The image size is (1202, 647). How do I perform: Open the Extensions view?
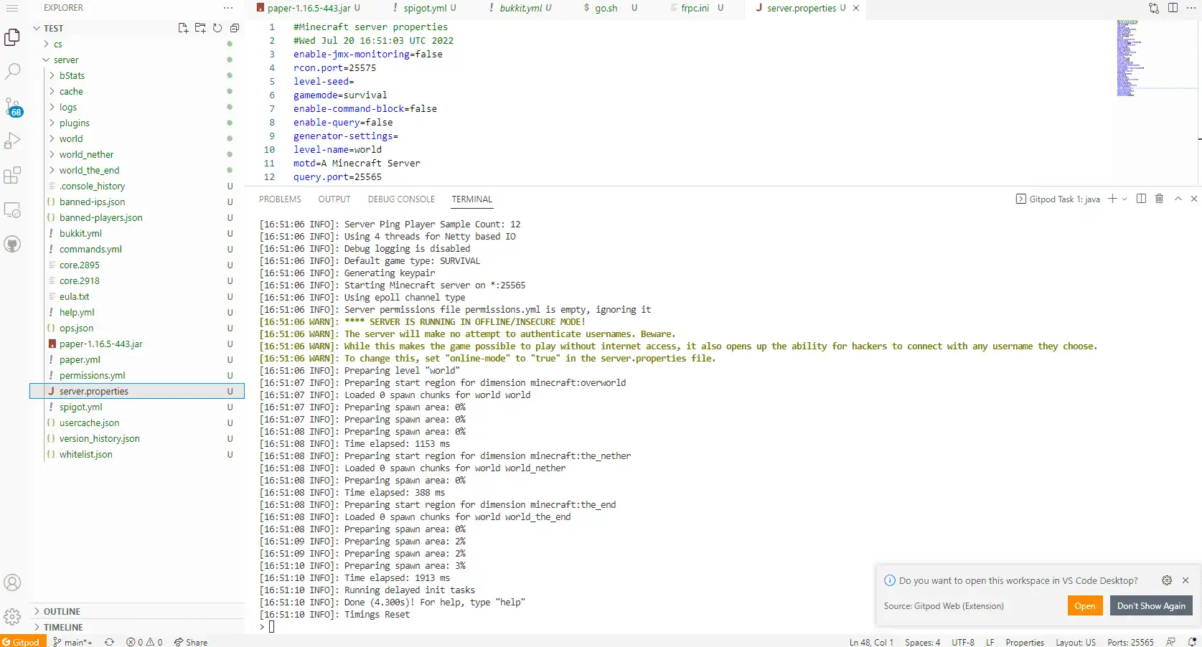tap(13, 175)
